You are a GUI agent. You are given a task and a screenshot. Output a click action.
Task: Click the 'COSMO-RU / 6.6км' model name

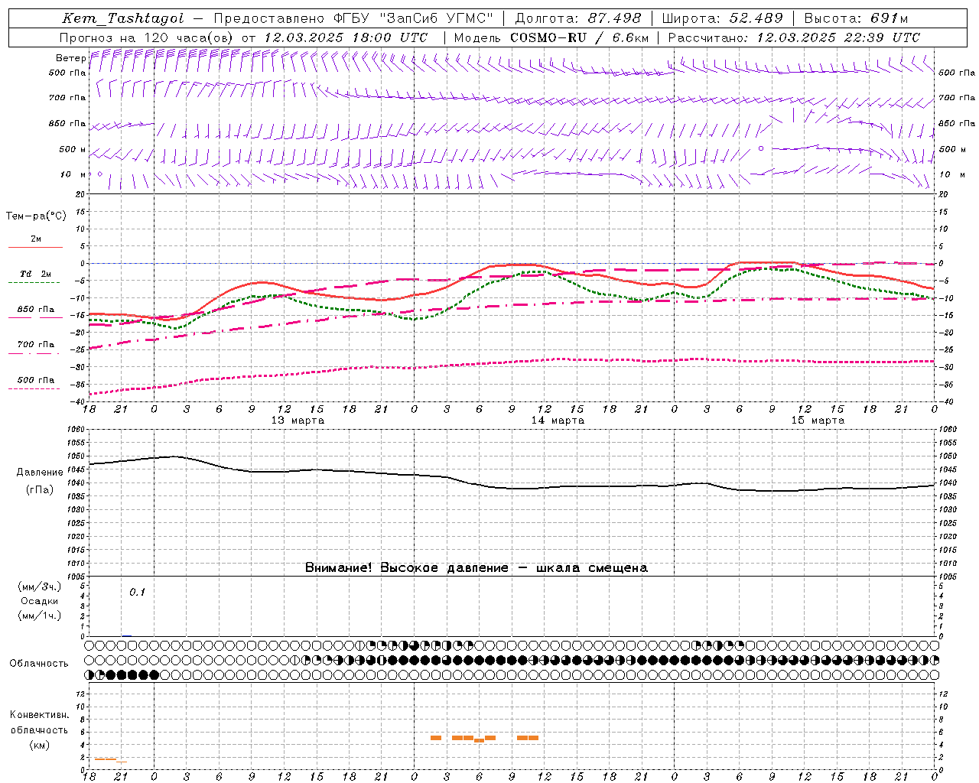coord(580,37)
